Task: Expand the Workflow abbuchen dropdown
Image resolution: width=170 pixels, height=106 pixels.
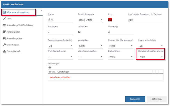Action: [x=90, y=57]
